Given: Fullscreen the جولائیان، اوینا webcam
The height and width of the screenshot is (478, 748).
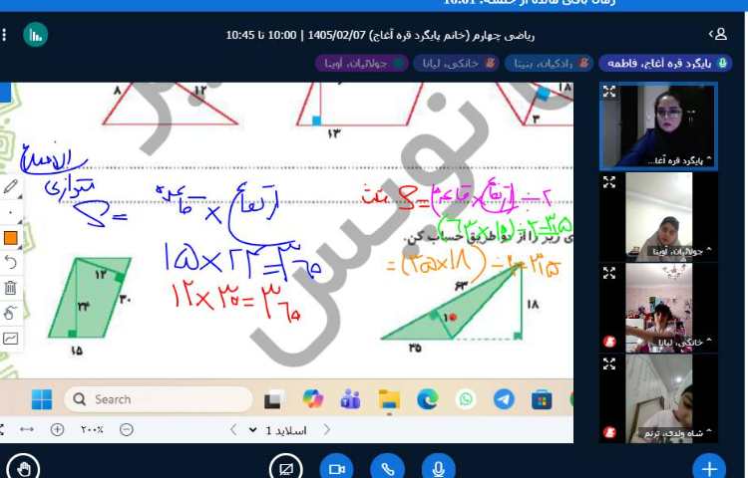Looking at the screenshot, I should point(609,182).
